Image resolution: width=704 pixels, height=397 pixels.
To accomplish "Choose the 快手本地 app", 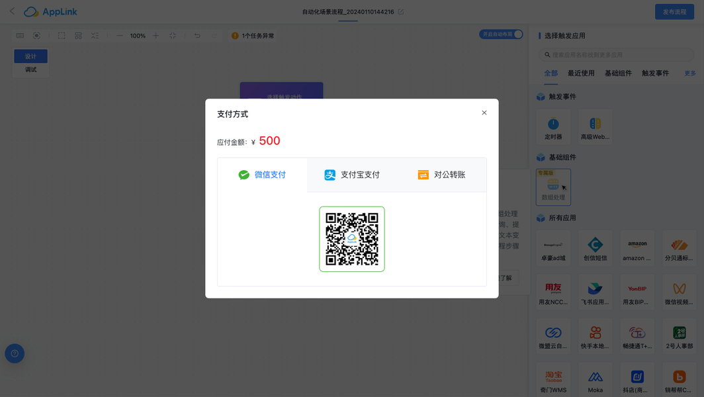I will point(595,336).
